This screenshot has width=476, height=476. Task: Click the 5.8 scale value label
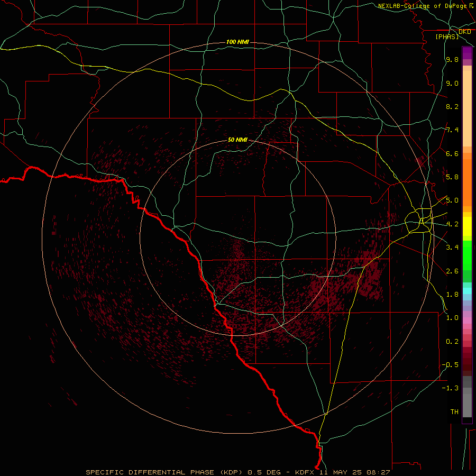pos(452,177)
